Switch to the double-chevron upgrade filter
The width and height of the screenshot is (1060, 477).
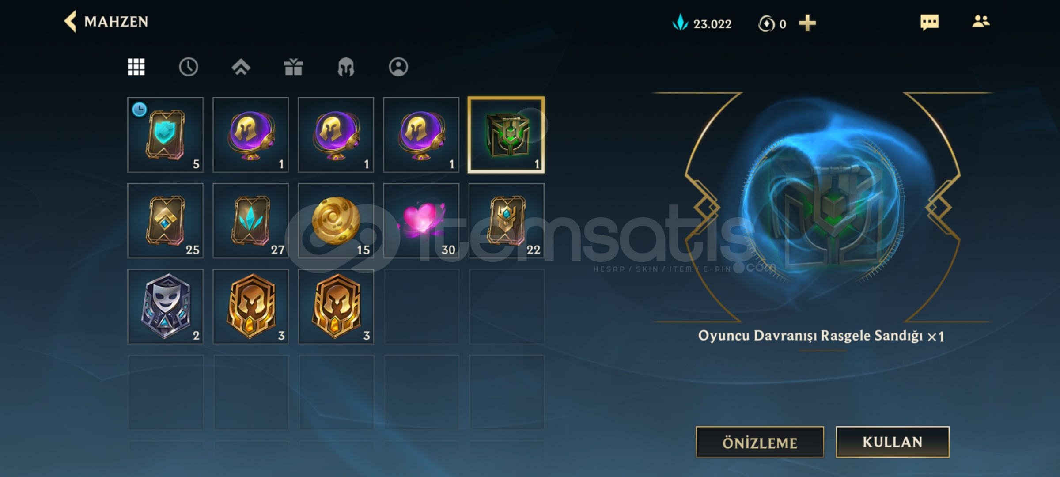click(241, 67)
